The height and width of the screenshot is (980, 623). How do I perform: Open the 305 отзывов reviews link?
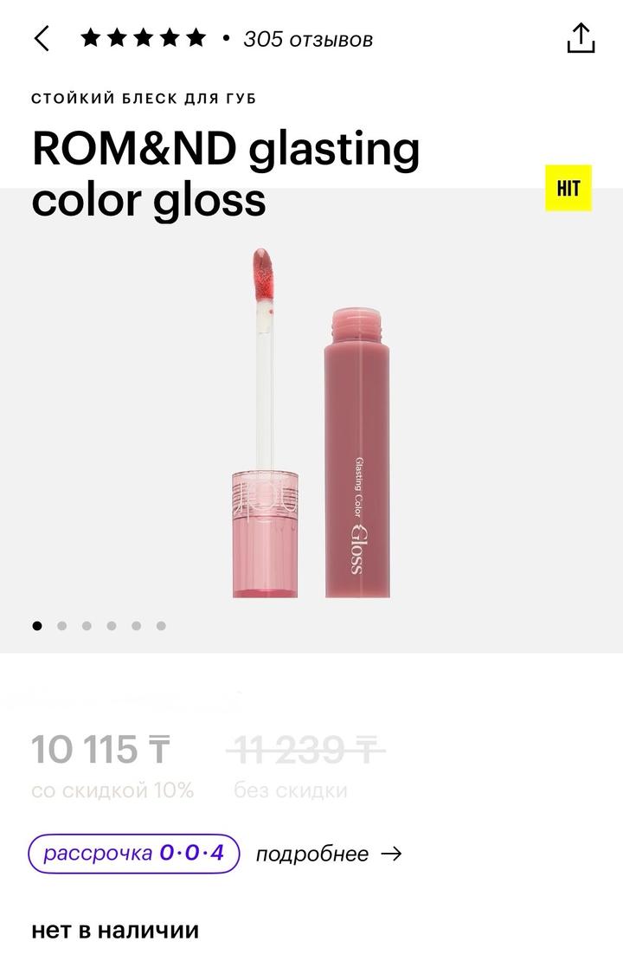coord(308,39)
